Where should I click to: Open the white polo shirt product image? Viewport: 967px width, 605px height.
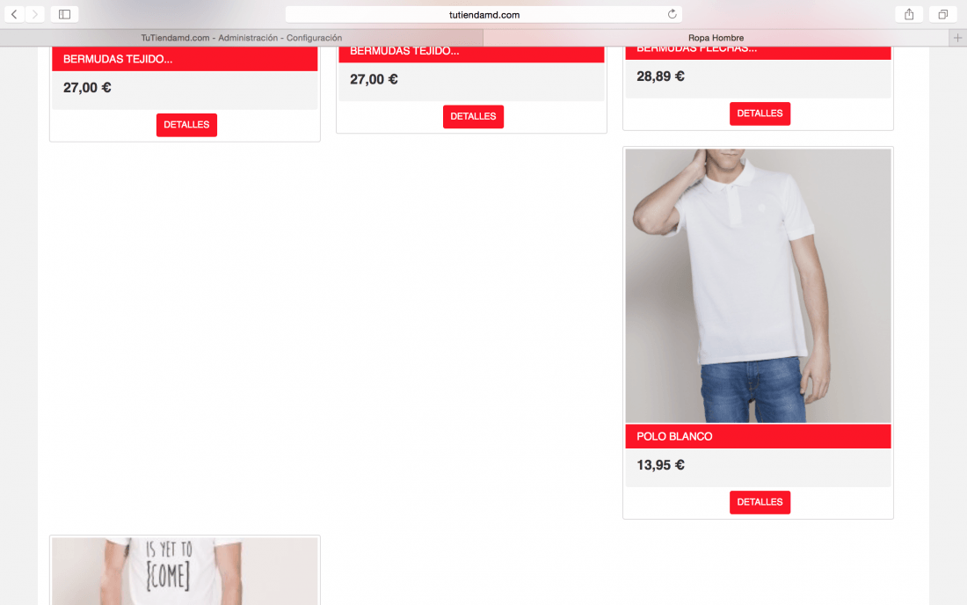[x=758, y=286]
